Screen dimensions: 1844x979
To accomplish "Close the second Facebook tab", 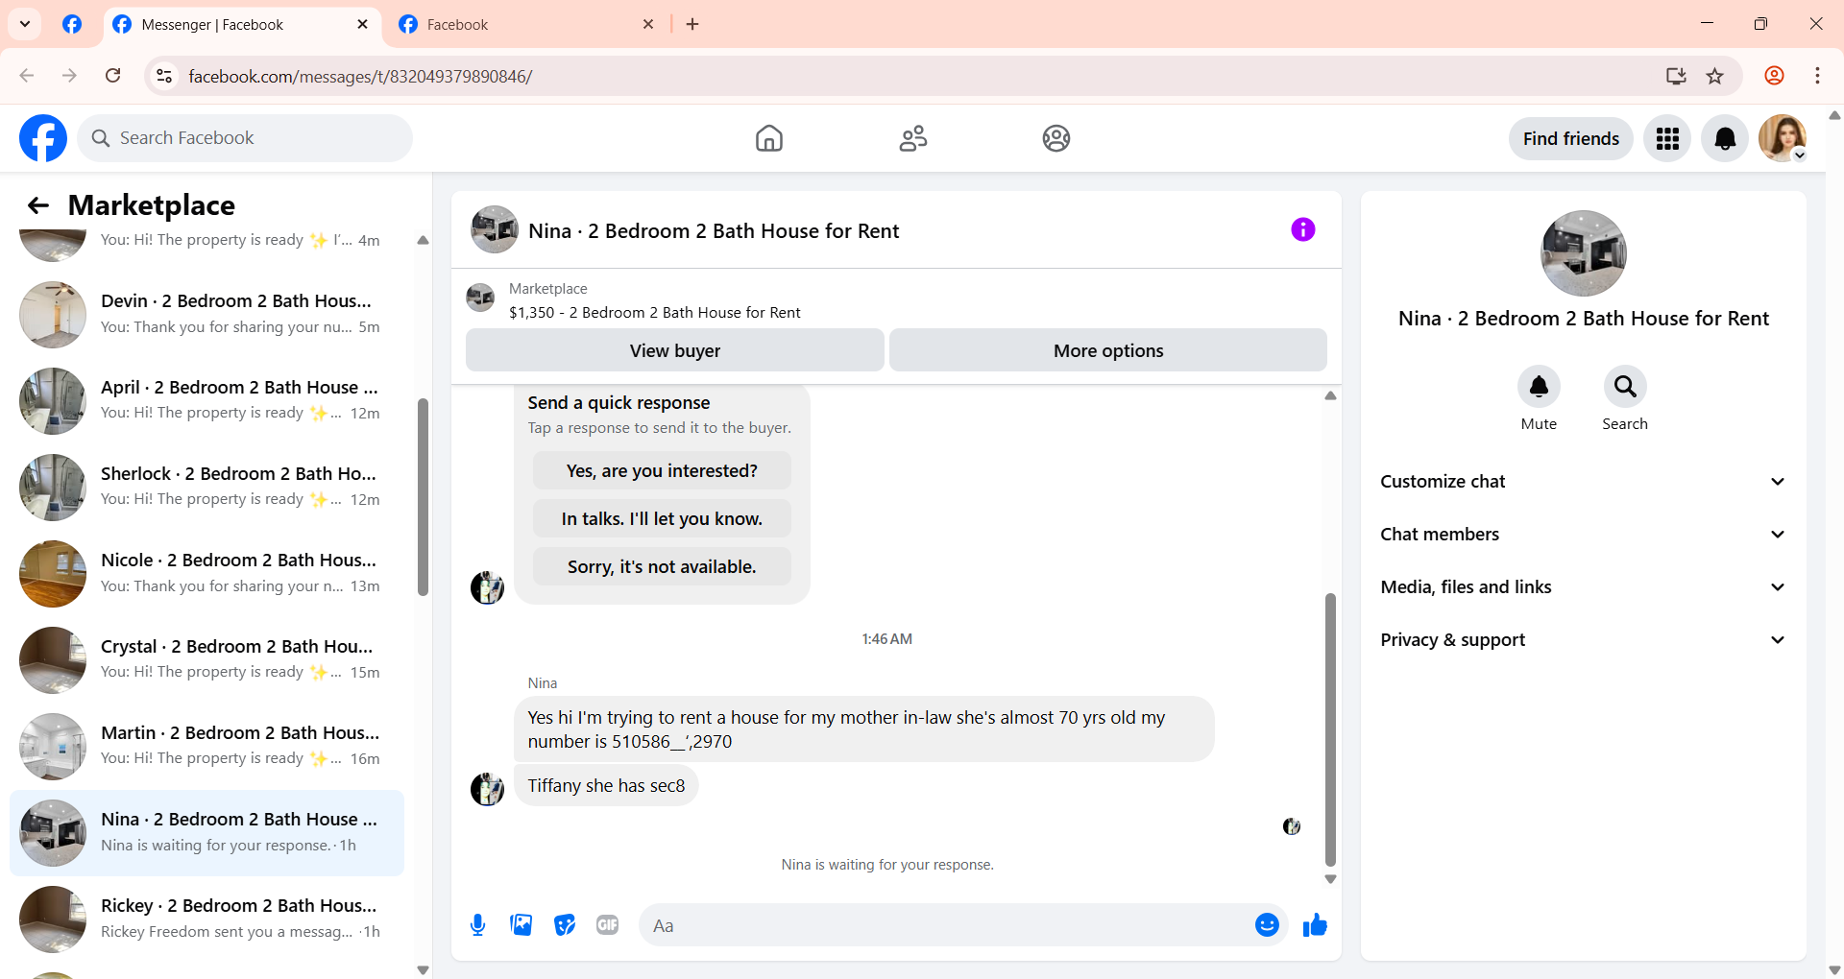I will click(648, 24).
